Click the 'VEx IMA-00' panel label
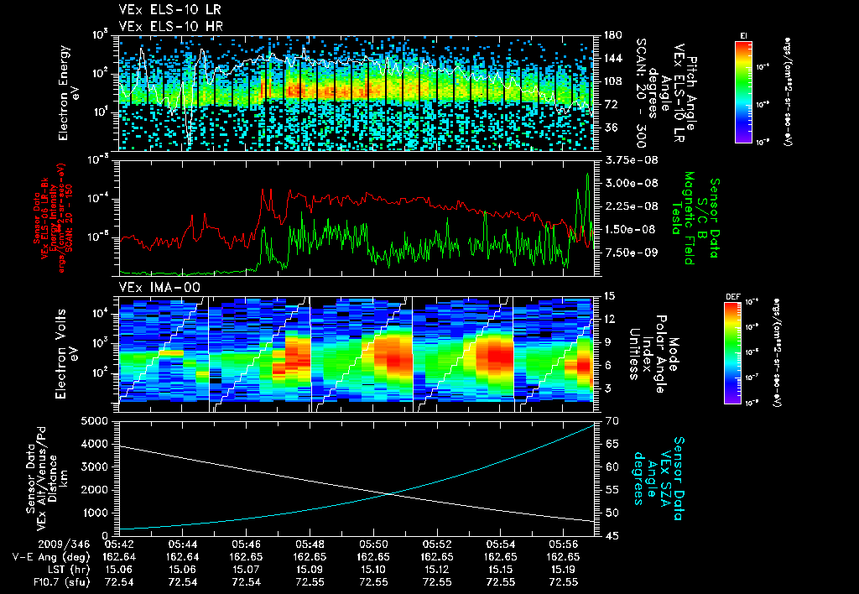Viewport: 859px width, 594px height. [159, 287]
